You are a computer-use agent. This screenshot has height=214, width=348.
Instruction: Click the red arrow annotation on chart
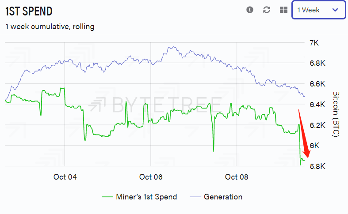(x=302, y=132)
